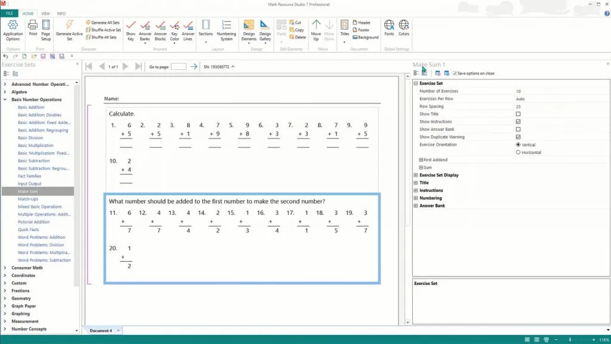Viewport: 611px width, 344px height.
Task: Toggle Save options on close checkbox
Action: pos(455,73)
